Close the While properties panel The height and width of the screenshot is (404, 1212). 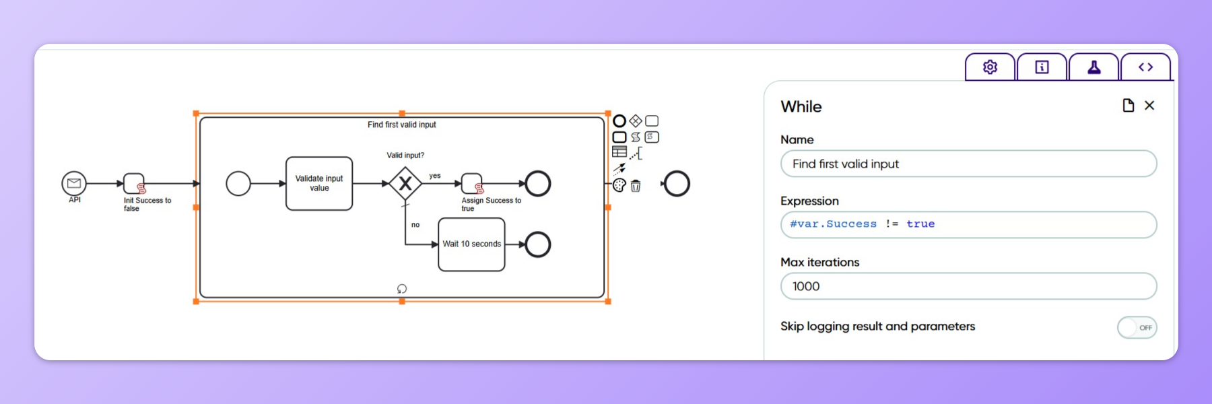point(1149,105)
